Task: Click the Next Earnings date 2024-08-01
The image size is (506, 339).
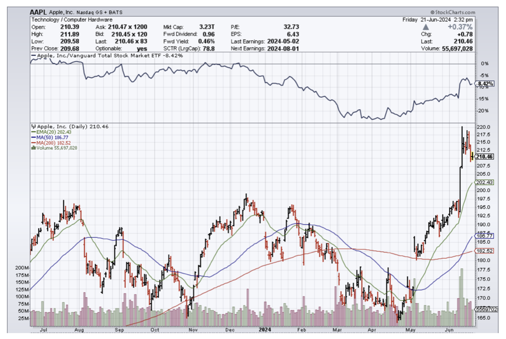Action: (283, 48)
